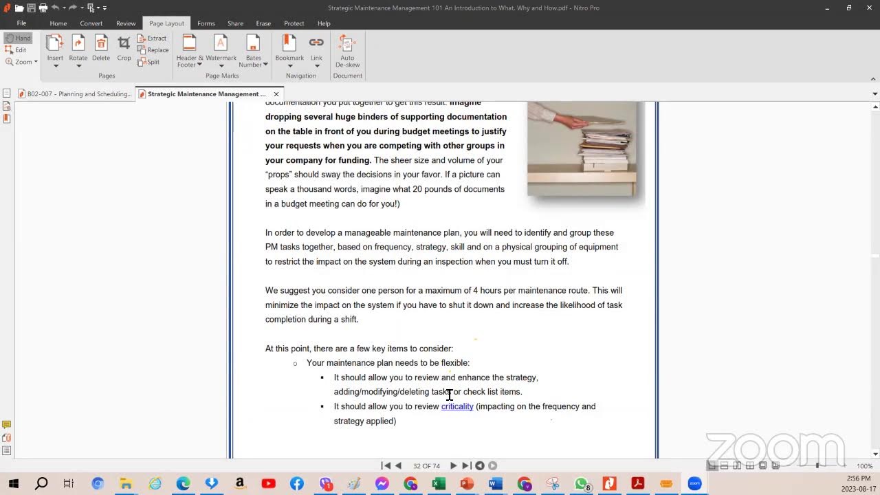Go to the first page

pyautogui.click(x=386, y=465)
